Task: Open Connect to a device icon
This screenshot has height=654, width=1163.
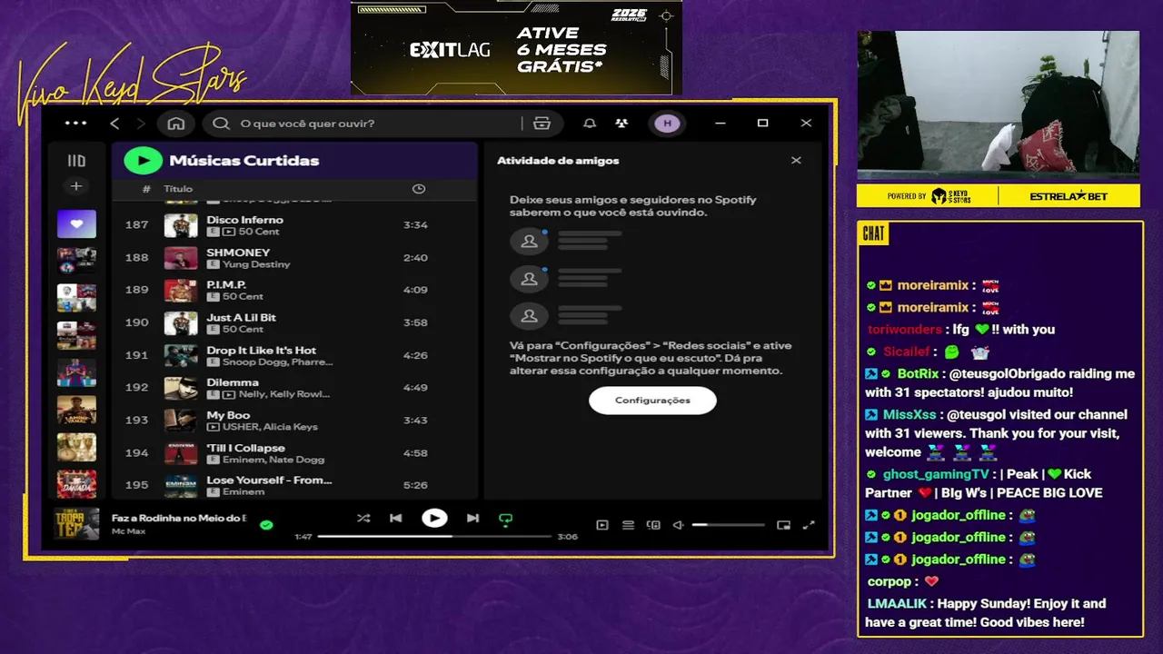Action: (x=653, y=525)
